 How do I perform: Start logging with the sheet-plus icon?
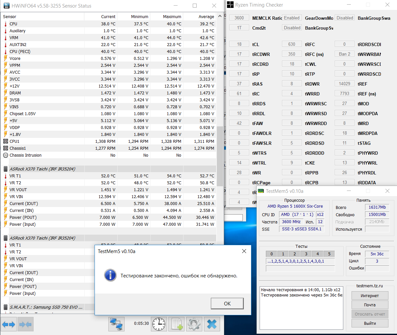click(177, 324)
